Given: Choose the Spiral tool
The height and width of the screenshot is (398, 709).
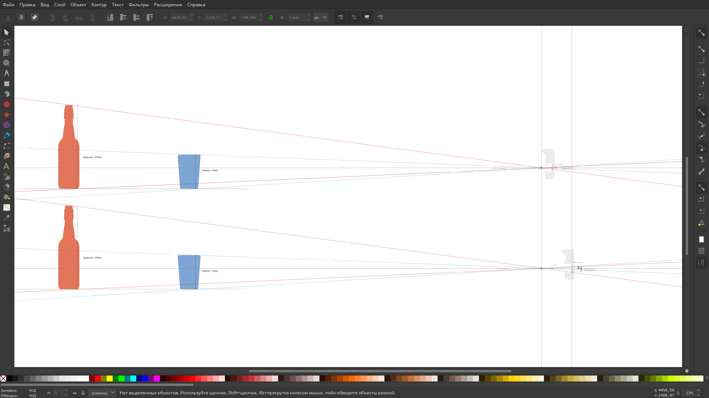Looking at the screenshot, I should click(6, 125).
